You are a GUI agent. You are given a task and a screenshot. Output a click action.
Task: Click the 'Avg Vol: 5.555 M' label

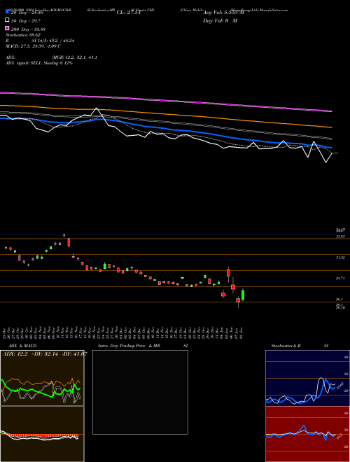pos(223,13)
